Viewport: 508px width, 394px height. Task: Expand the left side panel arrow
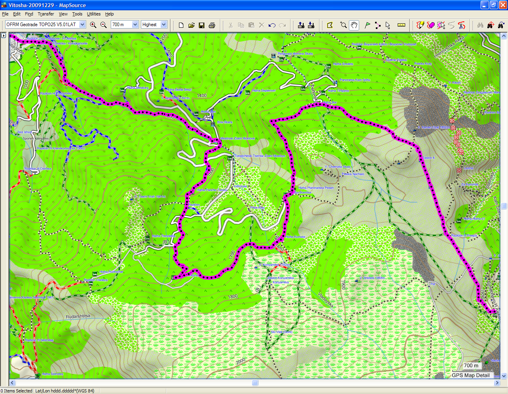[x=4, y=35]
